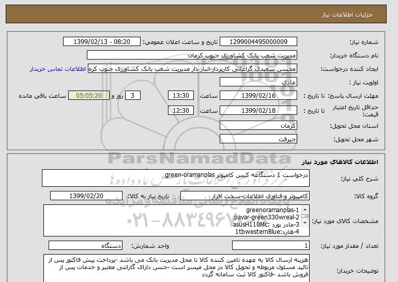Select line pavar-green330wreal-2 in specifications
Image resolution: width=398 pixels, height=282 pixels.
point(267,217)
